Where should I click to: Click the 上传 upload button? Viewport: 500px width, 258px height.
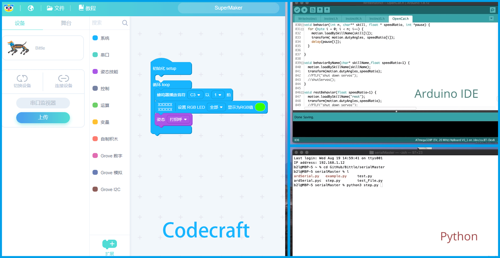(x=43, y=118)
